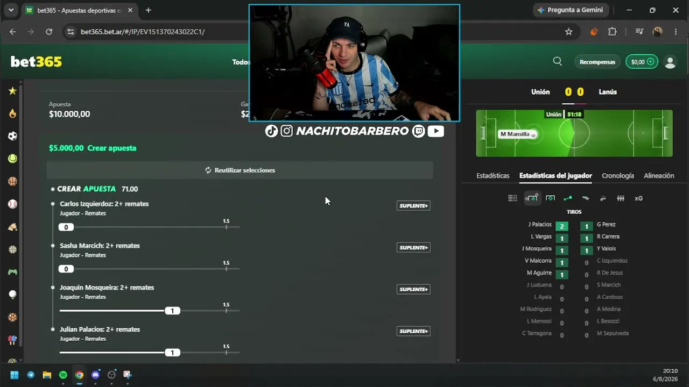The width and height of the screenshot is (689, 387).
Task: Switch to the Estadísticas tab
Action: point(493,176)
